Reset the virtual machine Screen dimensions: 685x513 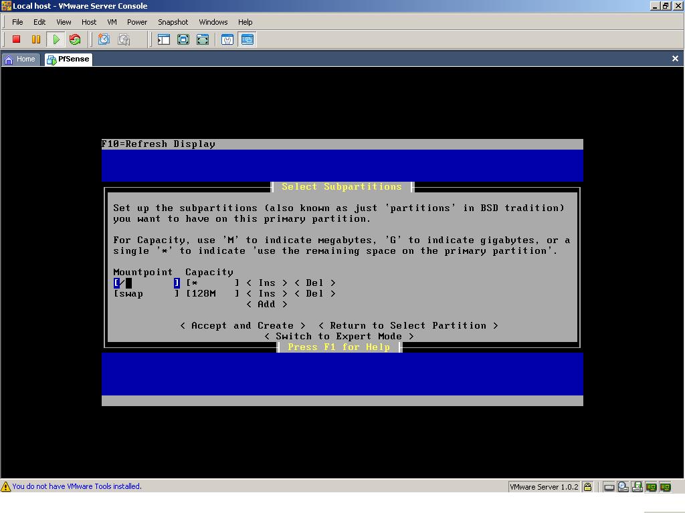pyautogui.click(x=75, y=39)
